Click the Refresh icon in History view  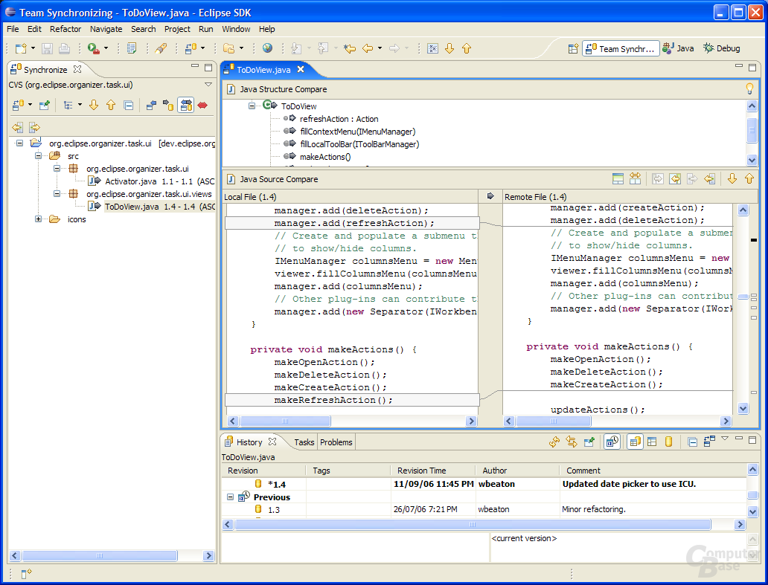point(554,442)
